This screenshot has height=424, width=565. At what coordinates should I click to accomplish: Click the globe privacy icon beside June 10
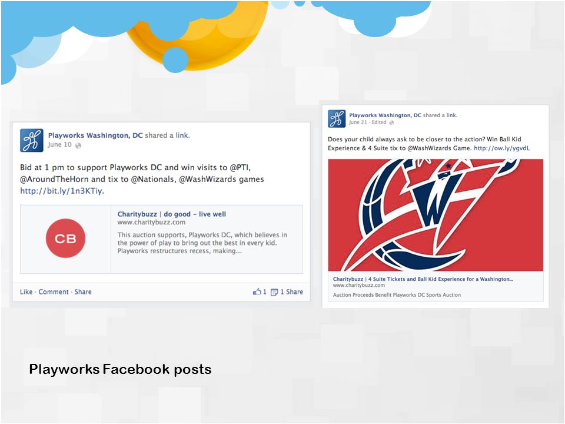(x=78, y=145)
